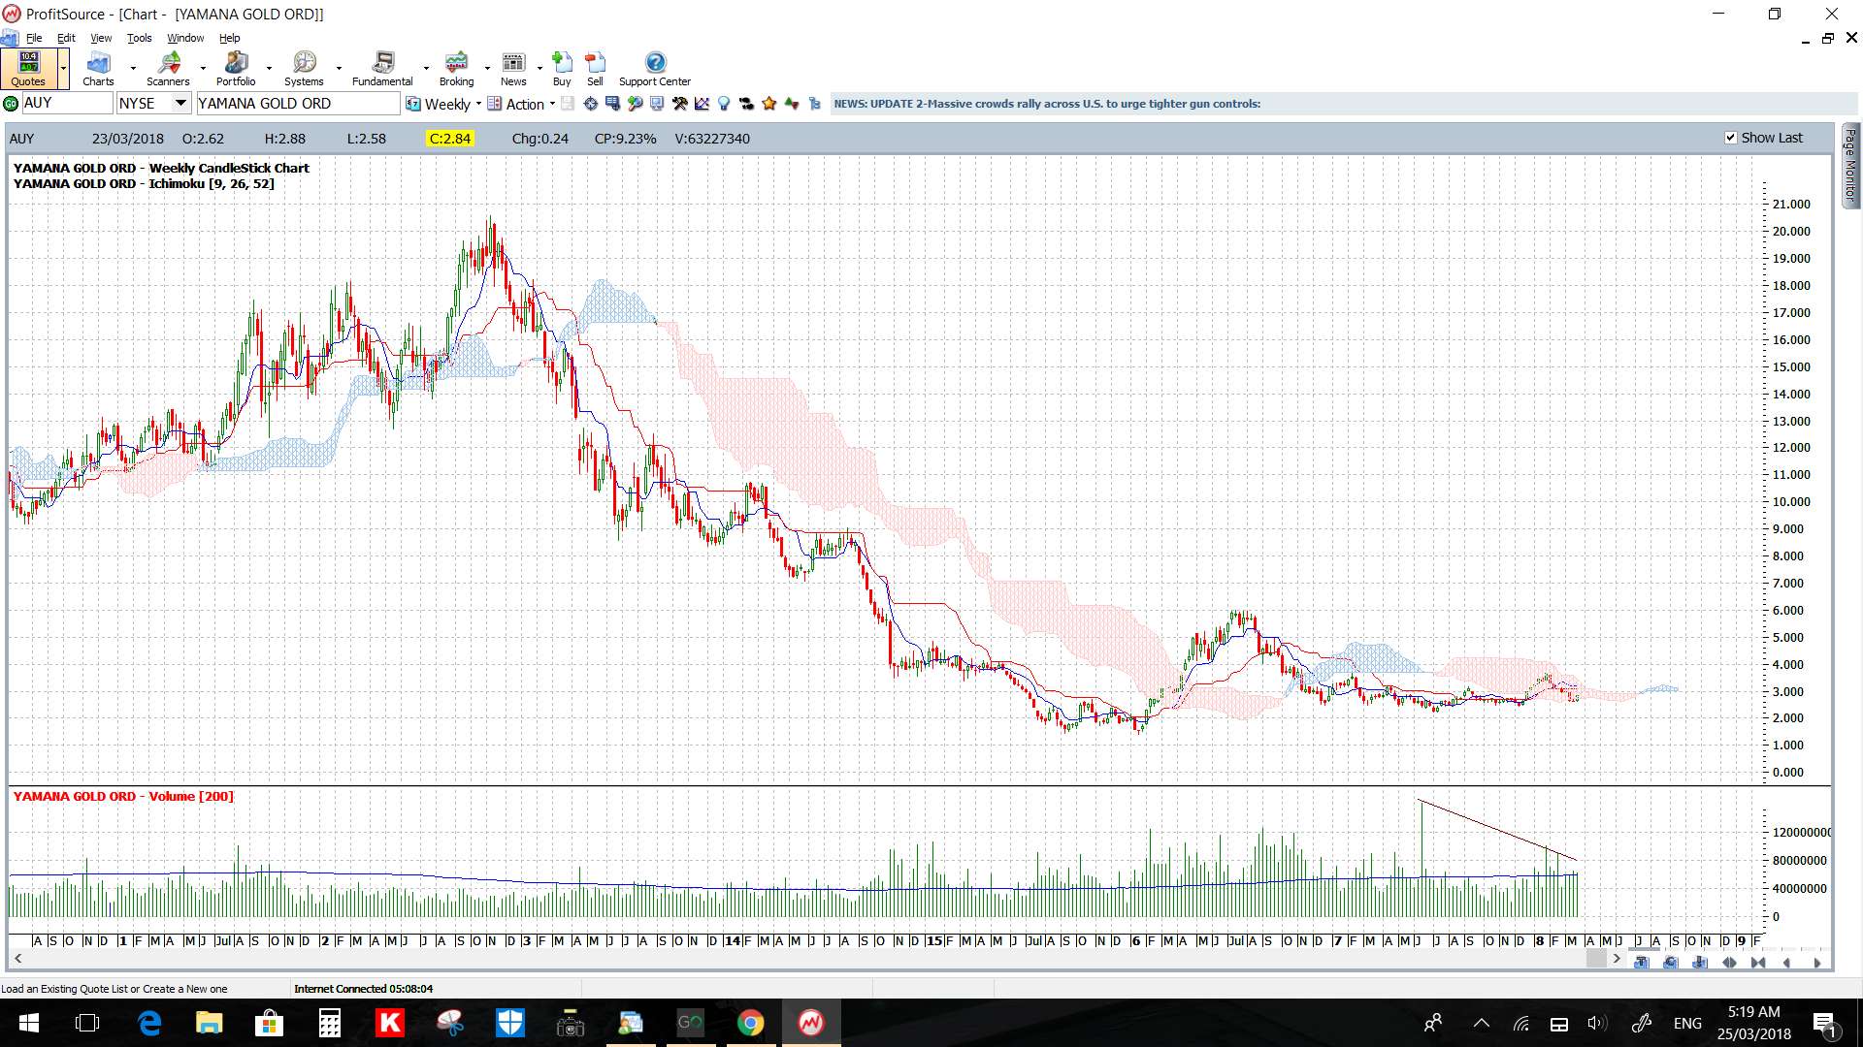
Task: Open the Page Monitor side tab
Action: click(x=1850, y=165)
